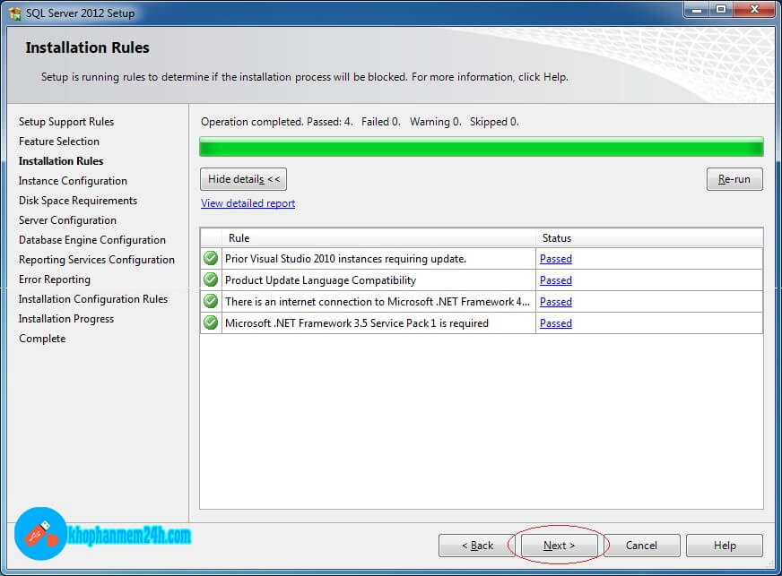Open Passed status for Product Update Language Compatibility
The width and height of the screenshot is (782, 576).
(x=555, y=280)
